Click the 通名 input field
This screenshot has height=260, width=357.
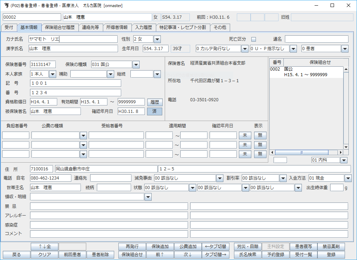click(x=317, y=39)
